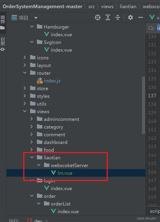The image size is (160, 222).
Task: Open project panel settings gear
Action: [130, 18]
